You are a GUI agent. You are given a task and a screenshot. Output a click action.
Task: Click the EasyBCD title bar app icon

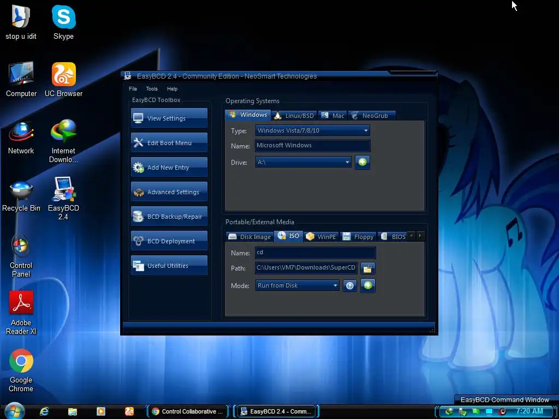tap(127, 76)
